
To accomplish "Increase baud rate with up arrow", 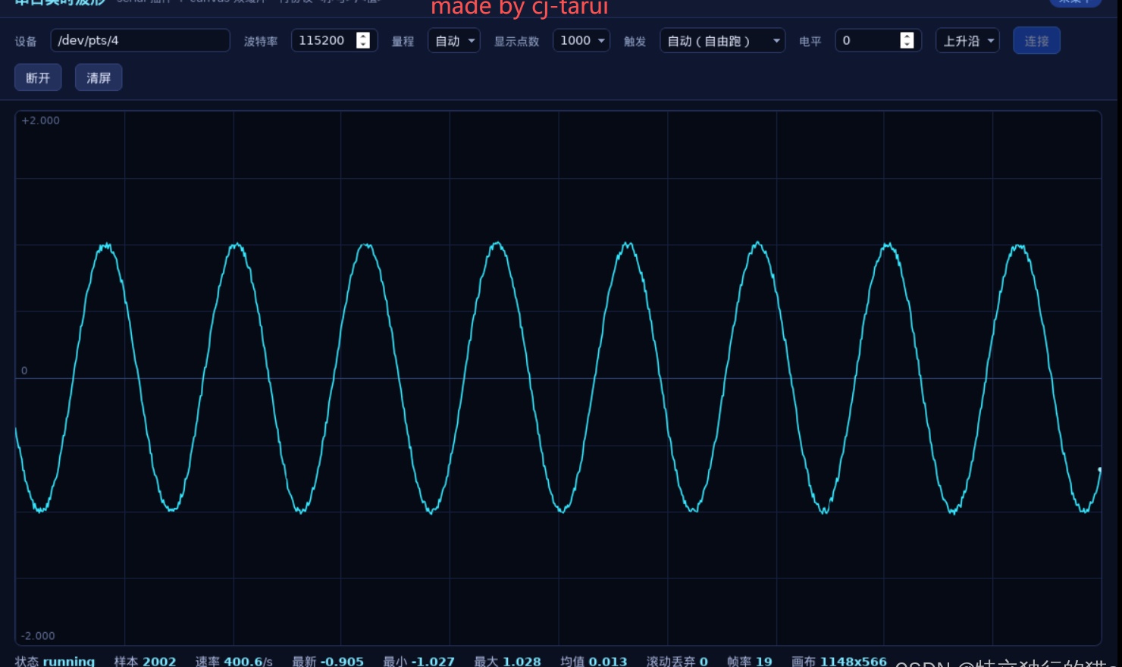I will tap(363, 36).
